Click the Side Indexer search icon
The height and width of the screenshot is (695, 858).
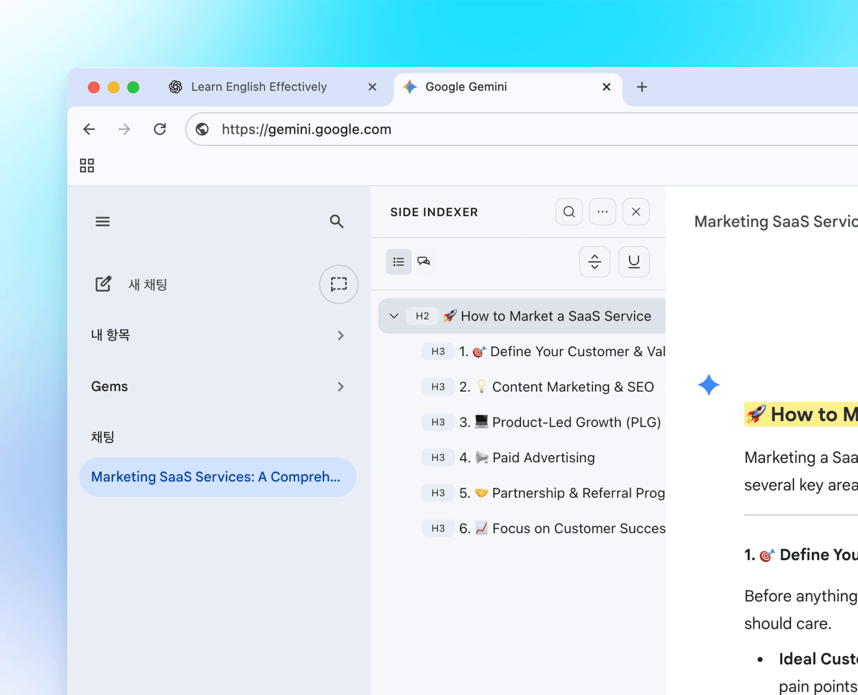[569, 212]
